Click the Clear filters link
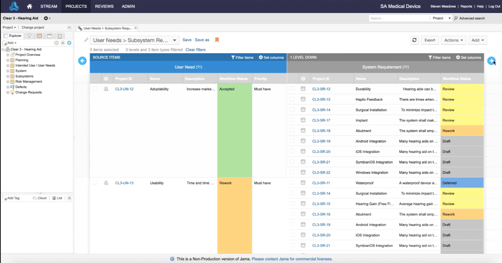The width and height of the screenshot is (502, 263). point(195,50)
